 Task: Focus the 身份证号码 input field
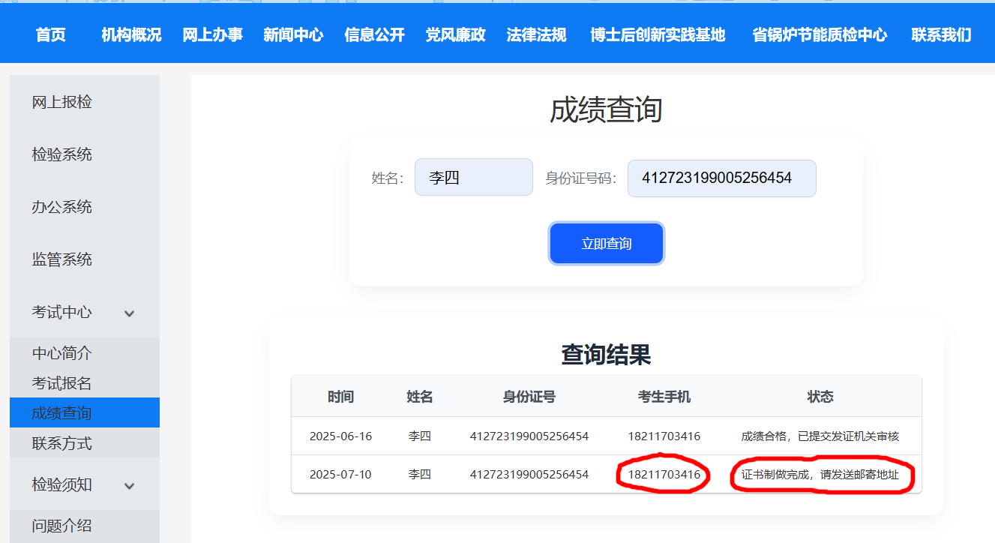coord(721,178)
